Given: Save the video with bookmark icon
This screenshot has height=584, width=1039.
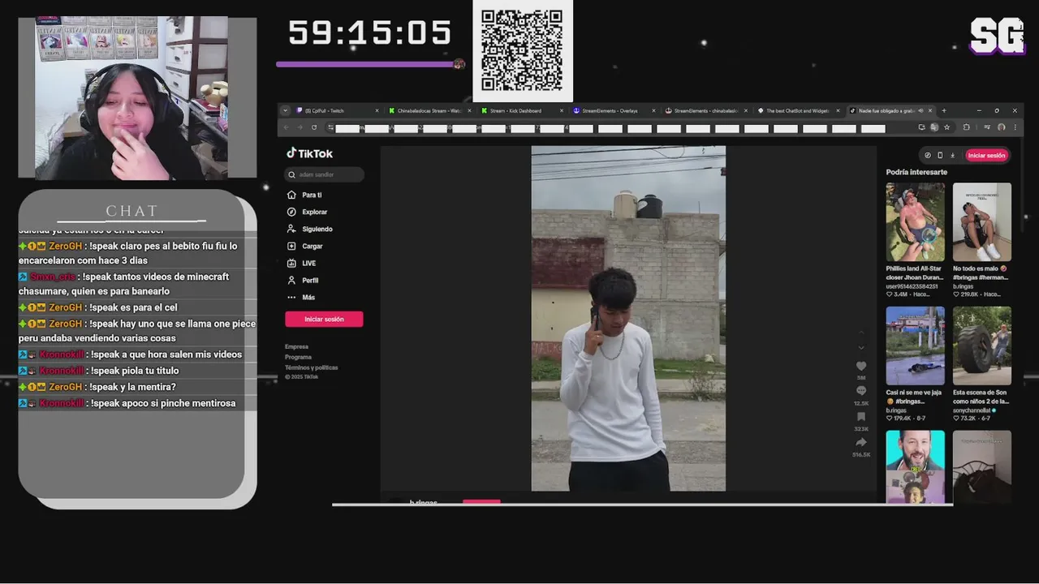Looking at the screenshot, I should [861, 417].
